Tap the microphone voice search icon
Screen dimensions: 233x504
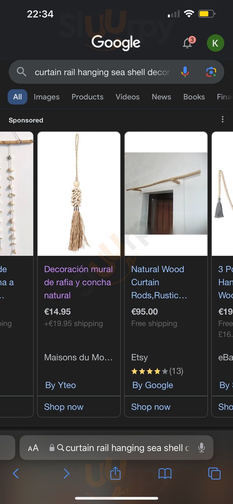click(185, 72)
